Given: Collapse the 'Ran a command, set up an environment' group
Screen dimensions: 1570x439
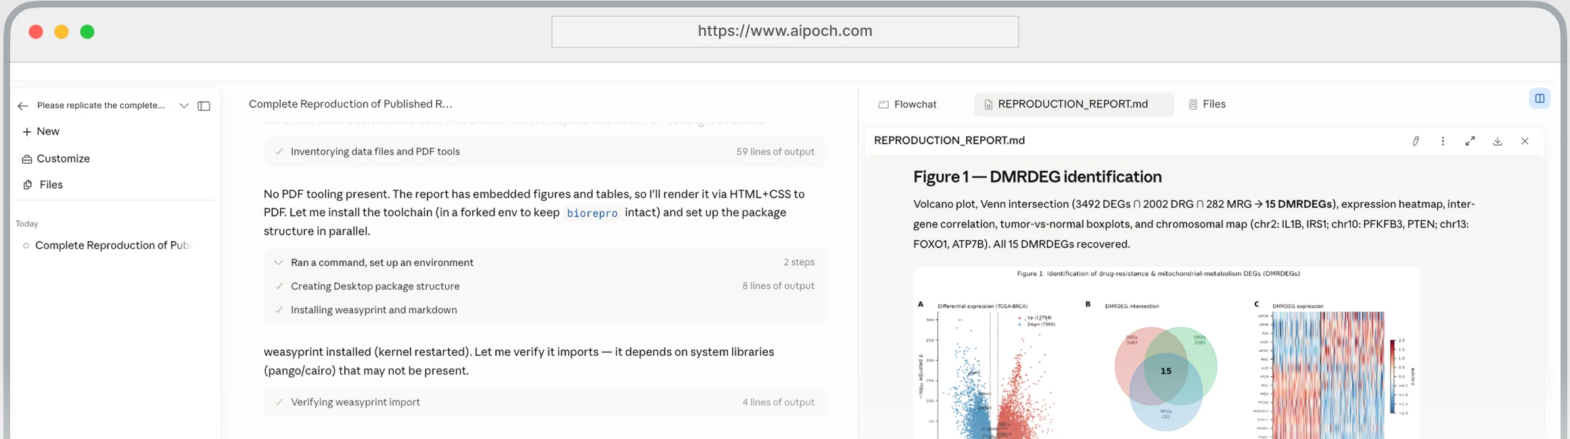Looking at the screenshot, I should [x=545, y=262].
